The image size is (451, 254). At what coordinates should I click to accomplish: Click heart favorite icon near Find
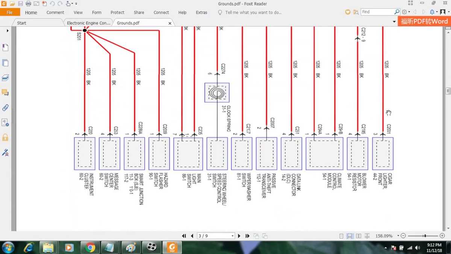click(348, 12)
